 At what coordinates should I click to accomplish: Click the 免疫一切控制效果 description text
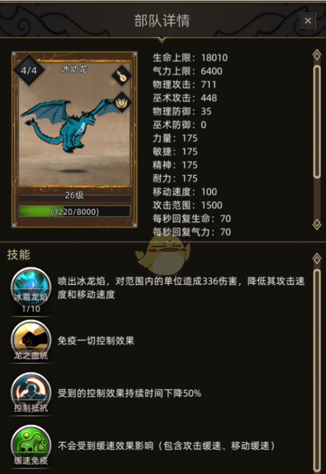[x=96, y=341]
